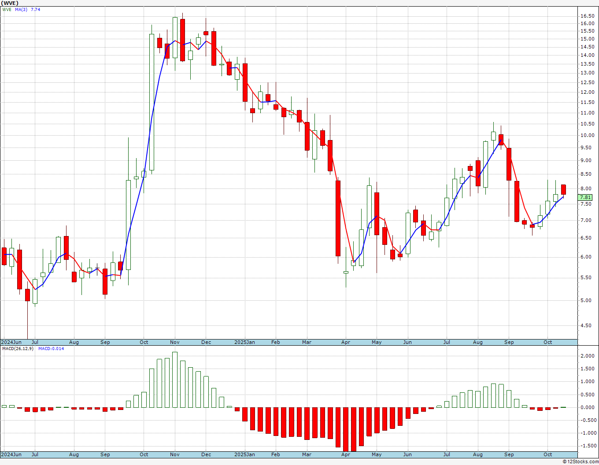Select the blue MACD:0.014 value label
Viewport: 599px width, 465px height.
click(x=51, y=349)
